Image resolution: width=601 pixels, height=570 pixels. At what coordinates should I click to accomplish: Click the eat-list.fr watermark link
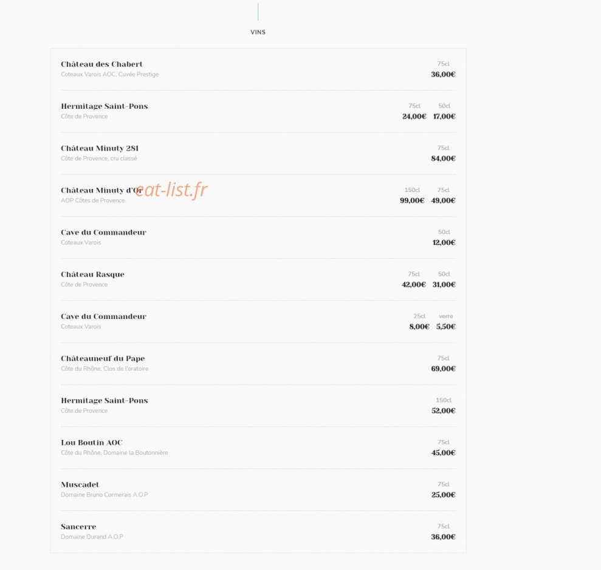[x=171, y=190]
